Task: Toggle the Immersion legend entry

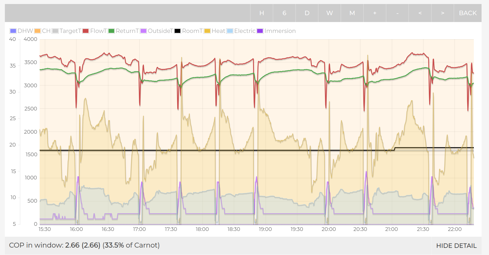Action: click(x=276, y=31)
